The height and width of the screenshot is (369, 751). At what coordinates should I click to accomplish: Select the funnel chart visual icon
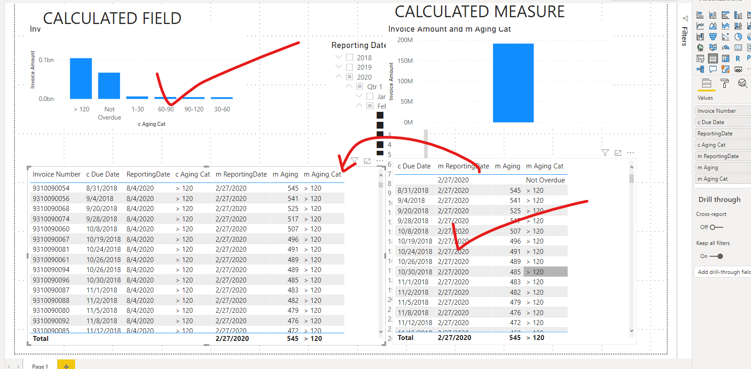pos(713,37)
